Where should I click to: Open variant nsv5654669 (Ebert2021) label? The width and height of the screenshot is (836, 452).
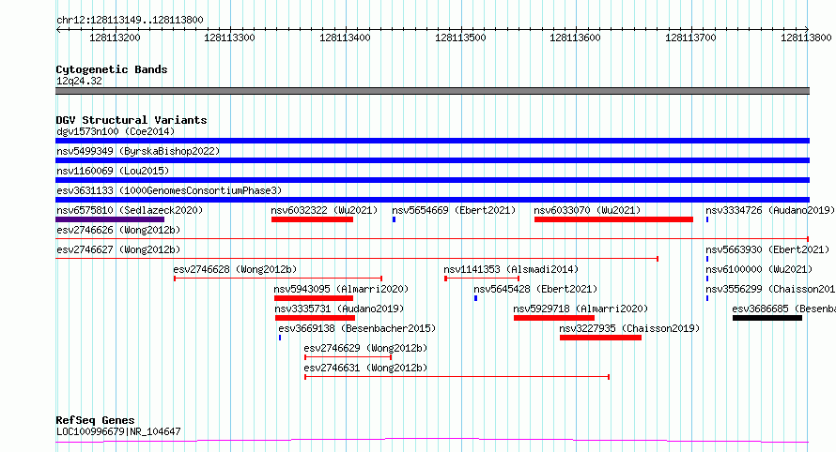pos(454,210)
